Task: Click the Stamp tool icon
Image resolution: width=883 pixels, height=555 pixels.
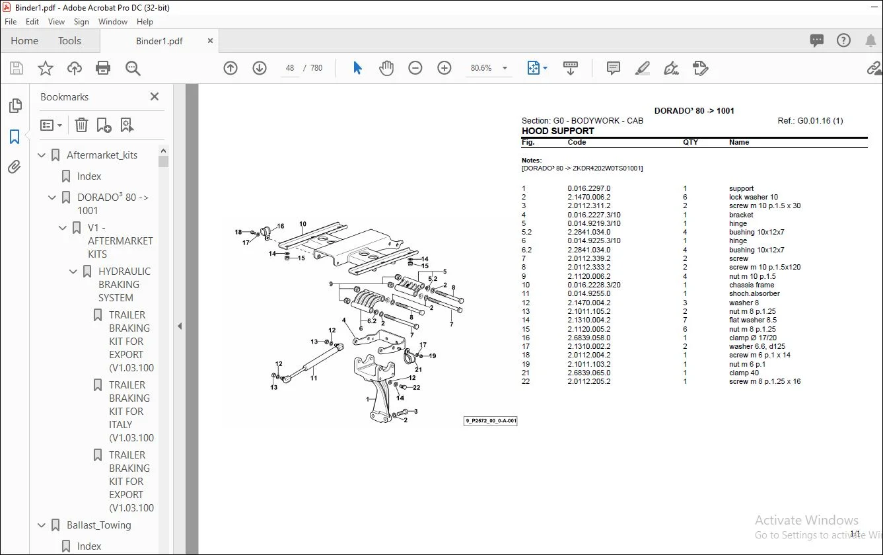Action: click(700, 68)
